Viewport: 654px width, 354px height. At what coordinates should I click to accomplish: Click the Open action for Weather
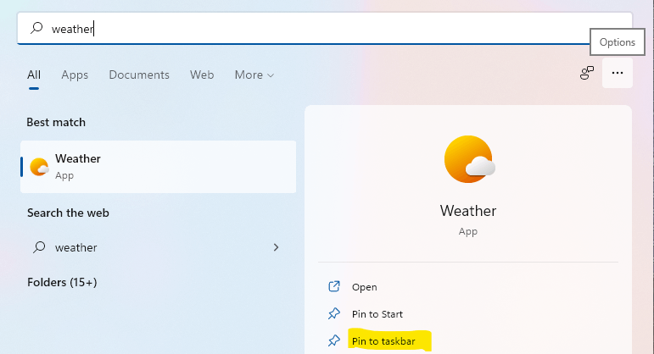point(364,287)
